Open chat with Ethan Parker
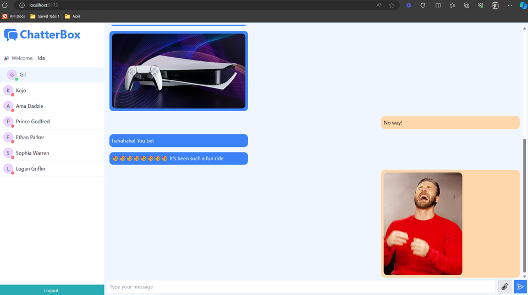Viewport: 528px width, 295px height. click(x=52, y=137)
